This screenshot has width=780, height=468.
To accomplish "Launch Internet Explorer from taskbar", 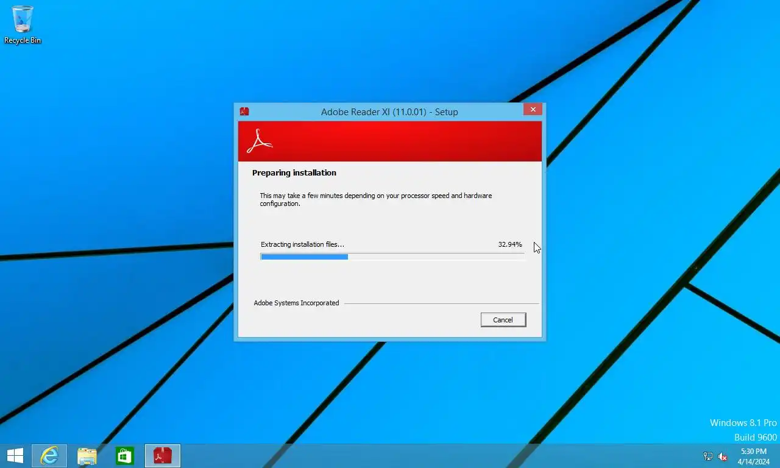I will coord(49,456).
